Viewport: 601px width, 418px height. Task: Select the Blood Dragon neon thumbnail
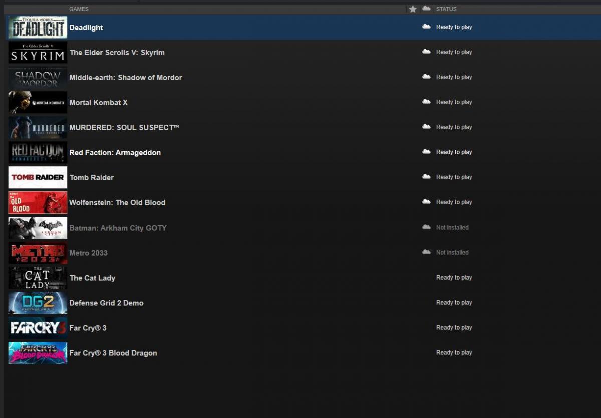(38, 353)
